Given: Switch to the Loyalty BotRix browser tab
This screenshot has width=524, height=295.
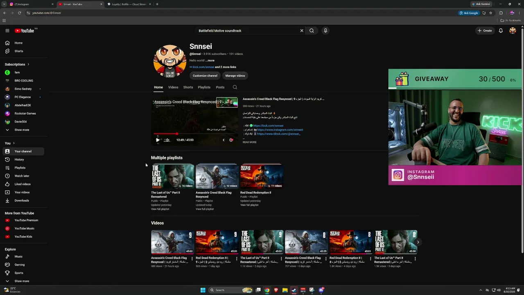Looking at the screenshot, I should pos(129,4).
